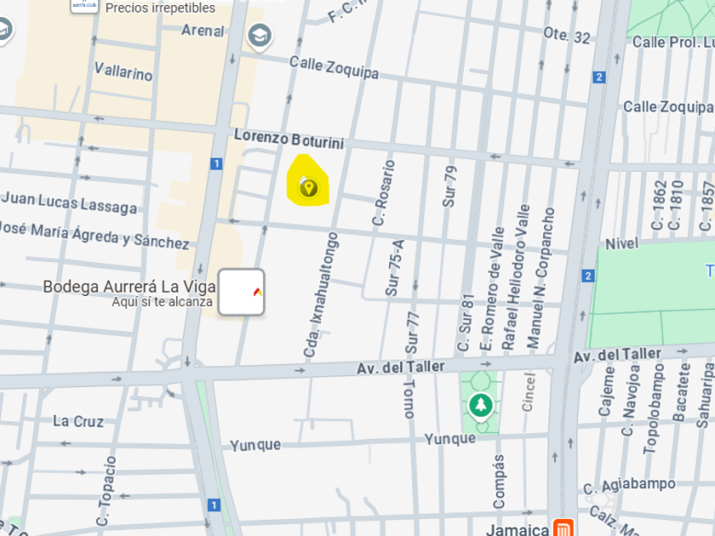This screenshot has height=536, width=715.
Task: Click the Lorenzo Boturini street label
Action: pos(289,139)
